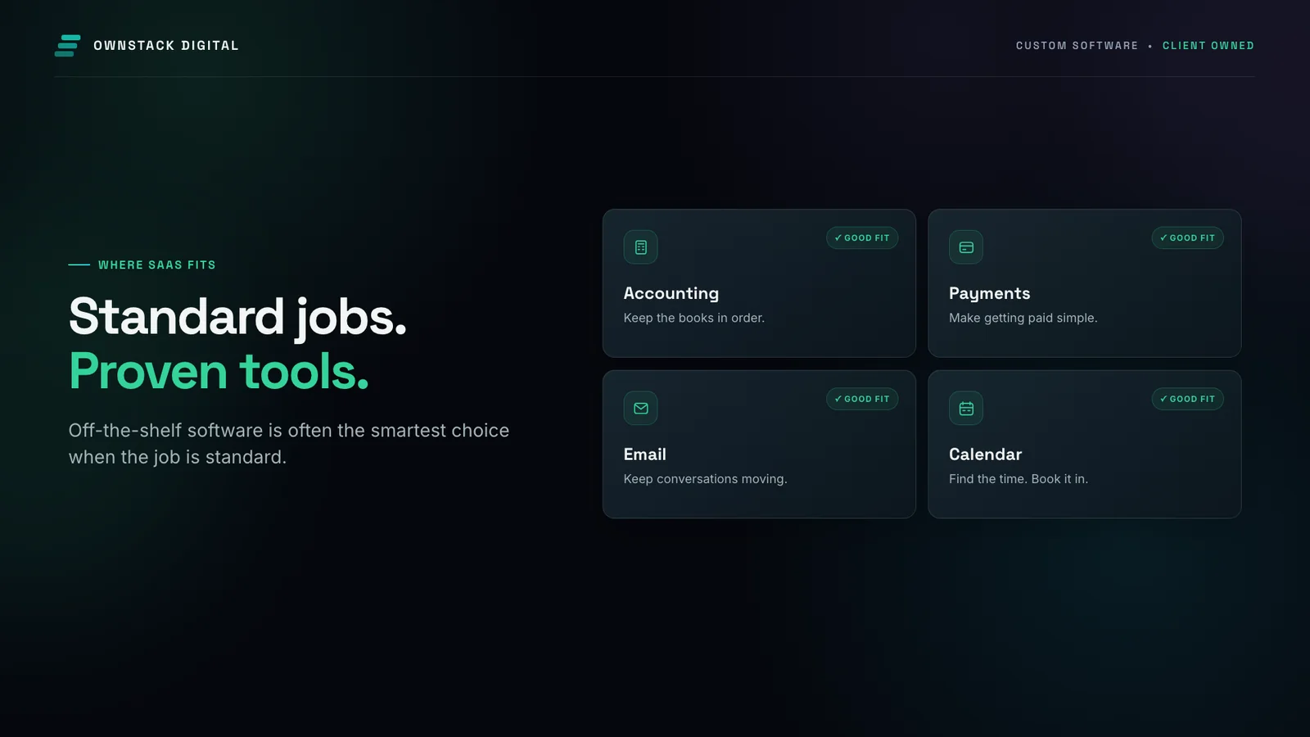Select the OWNSTACK DIGITAL brand name
This screenshot has width=1310, height=737.
166,46
